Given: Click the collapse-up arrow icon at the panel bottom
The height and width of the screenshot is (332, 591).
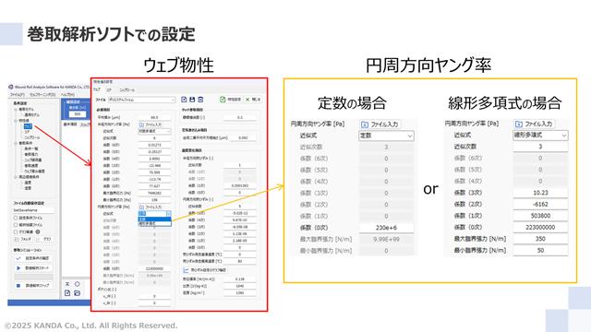Looking at the screenshot, I should 67,284.
